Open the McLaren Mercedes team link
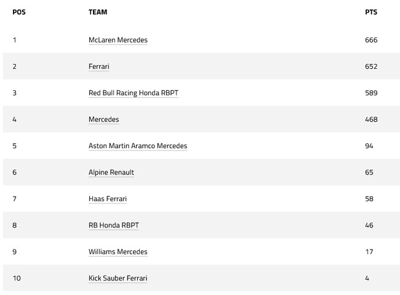The height and width of the screenshot is (295, 400). click(x=118, y=40)
